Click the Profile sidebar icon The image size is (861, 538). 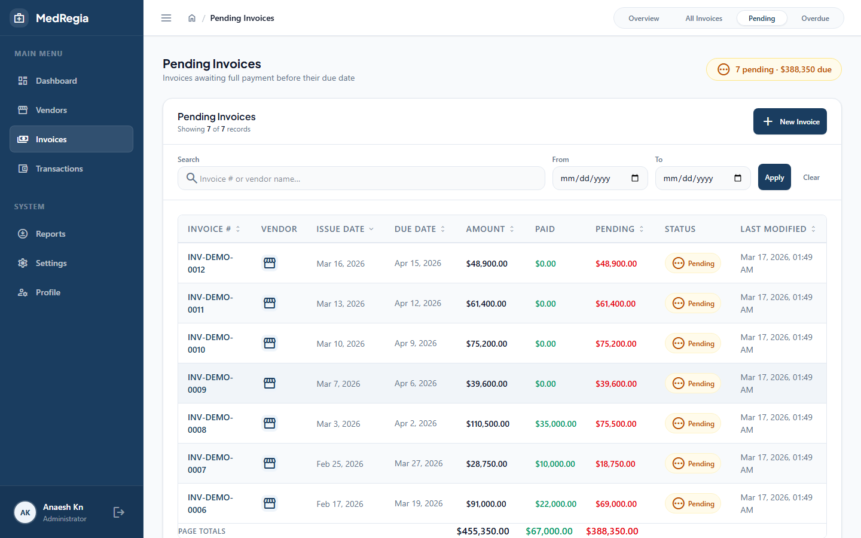tap(23, 292)
